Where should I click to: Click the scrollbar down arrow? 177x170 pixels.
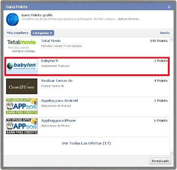[171, 153]
